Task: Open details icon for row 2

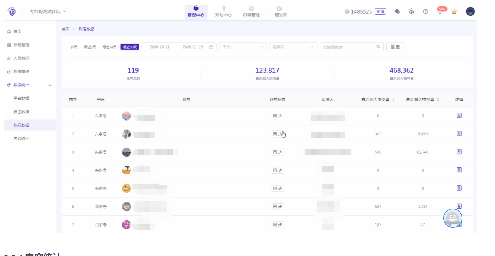Action: pos(459,134)
